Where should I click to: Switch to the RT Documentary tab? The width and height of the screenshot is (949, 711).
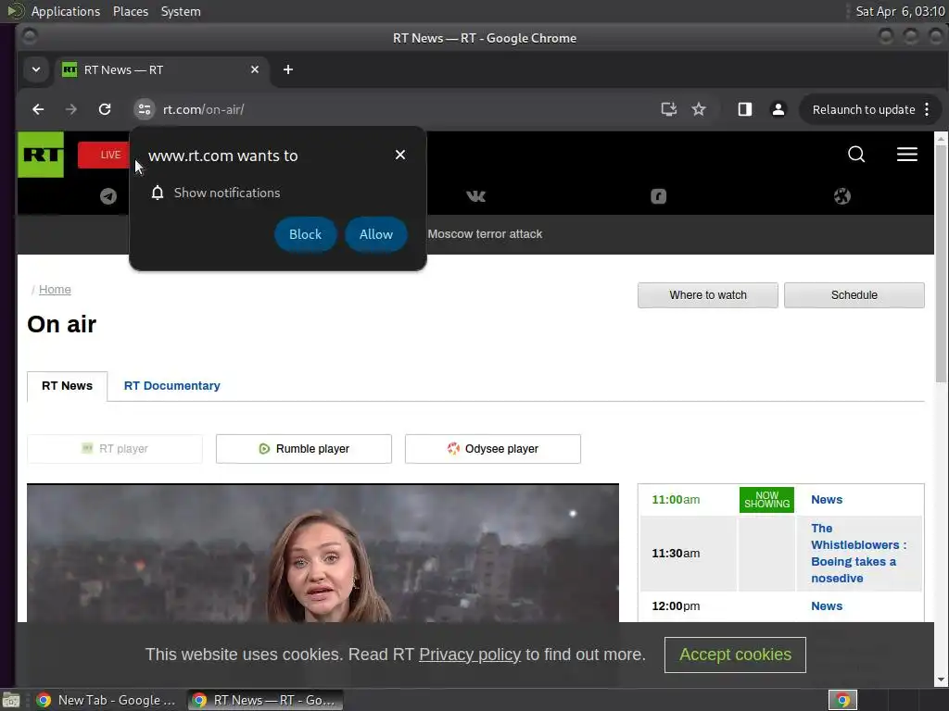point(171,386)
